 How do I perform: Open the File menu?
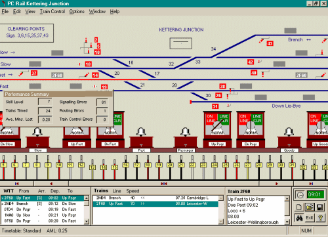tap(5, 12)
